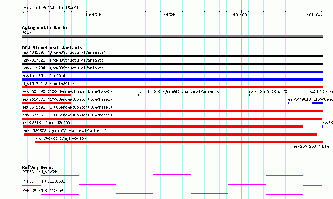Select the nsv4342697 variant label
Viewport: 333px width, 199px height.
click(x=64, y=52)
